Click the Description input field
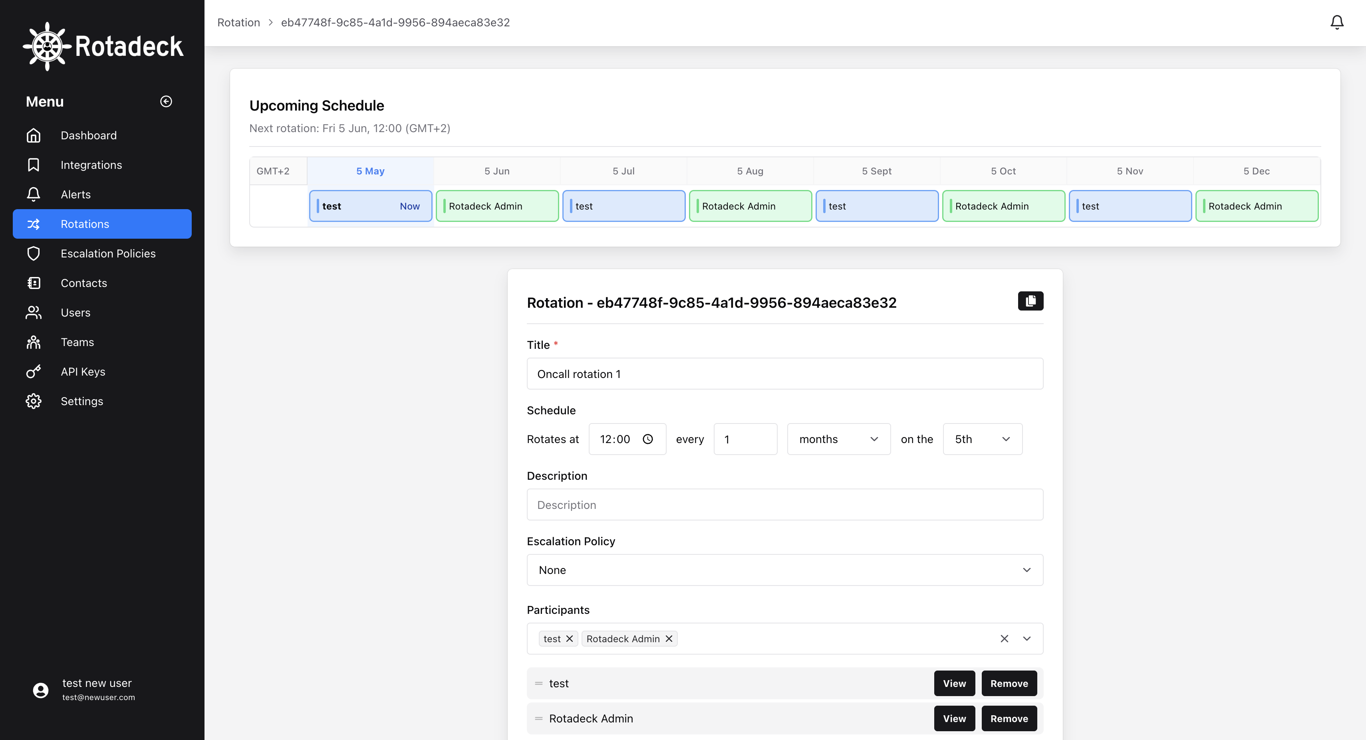 (x=785, y=505)
